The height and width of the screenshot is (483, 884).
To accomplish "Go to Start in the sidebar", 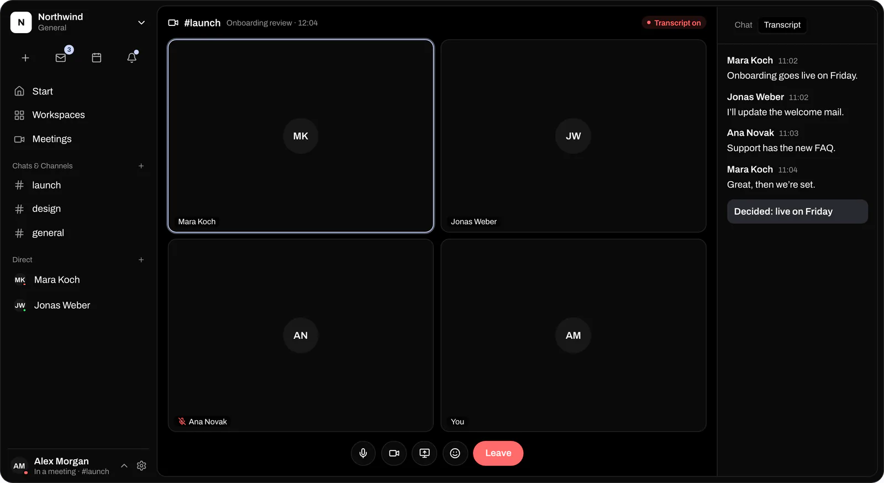I will 78,91.
